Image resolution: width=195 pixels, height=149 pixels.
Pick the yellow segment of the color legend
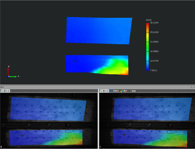[x=147, y=36]
